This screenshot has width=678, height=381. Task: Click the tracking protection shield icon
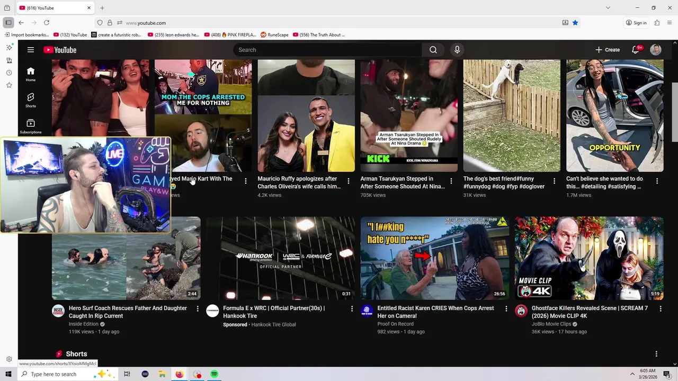(x=100, y=23)
